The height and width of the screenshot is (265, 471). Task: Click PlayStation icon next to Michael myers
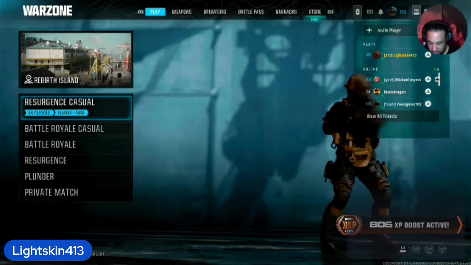[428, 79]
